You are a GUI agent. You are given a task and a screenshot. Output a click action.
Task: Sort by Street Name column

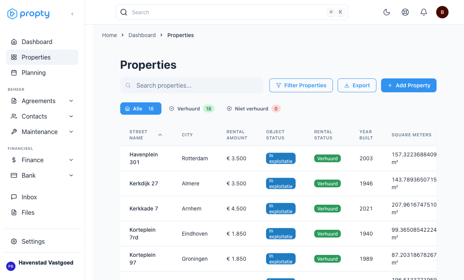146,135
